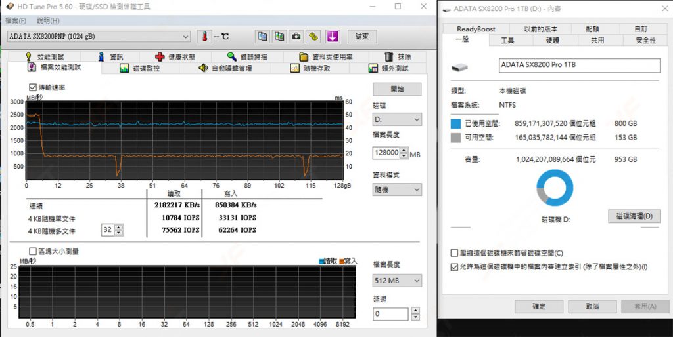The height and width of the screenshot is (337, 673).
Task: Open the ADATA SX8200PNP drive dropdown
Action: pos(99,36)
